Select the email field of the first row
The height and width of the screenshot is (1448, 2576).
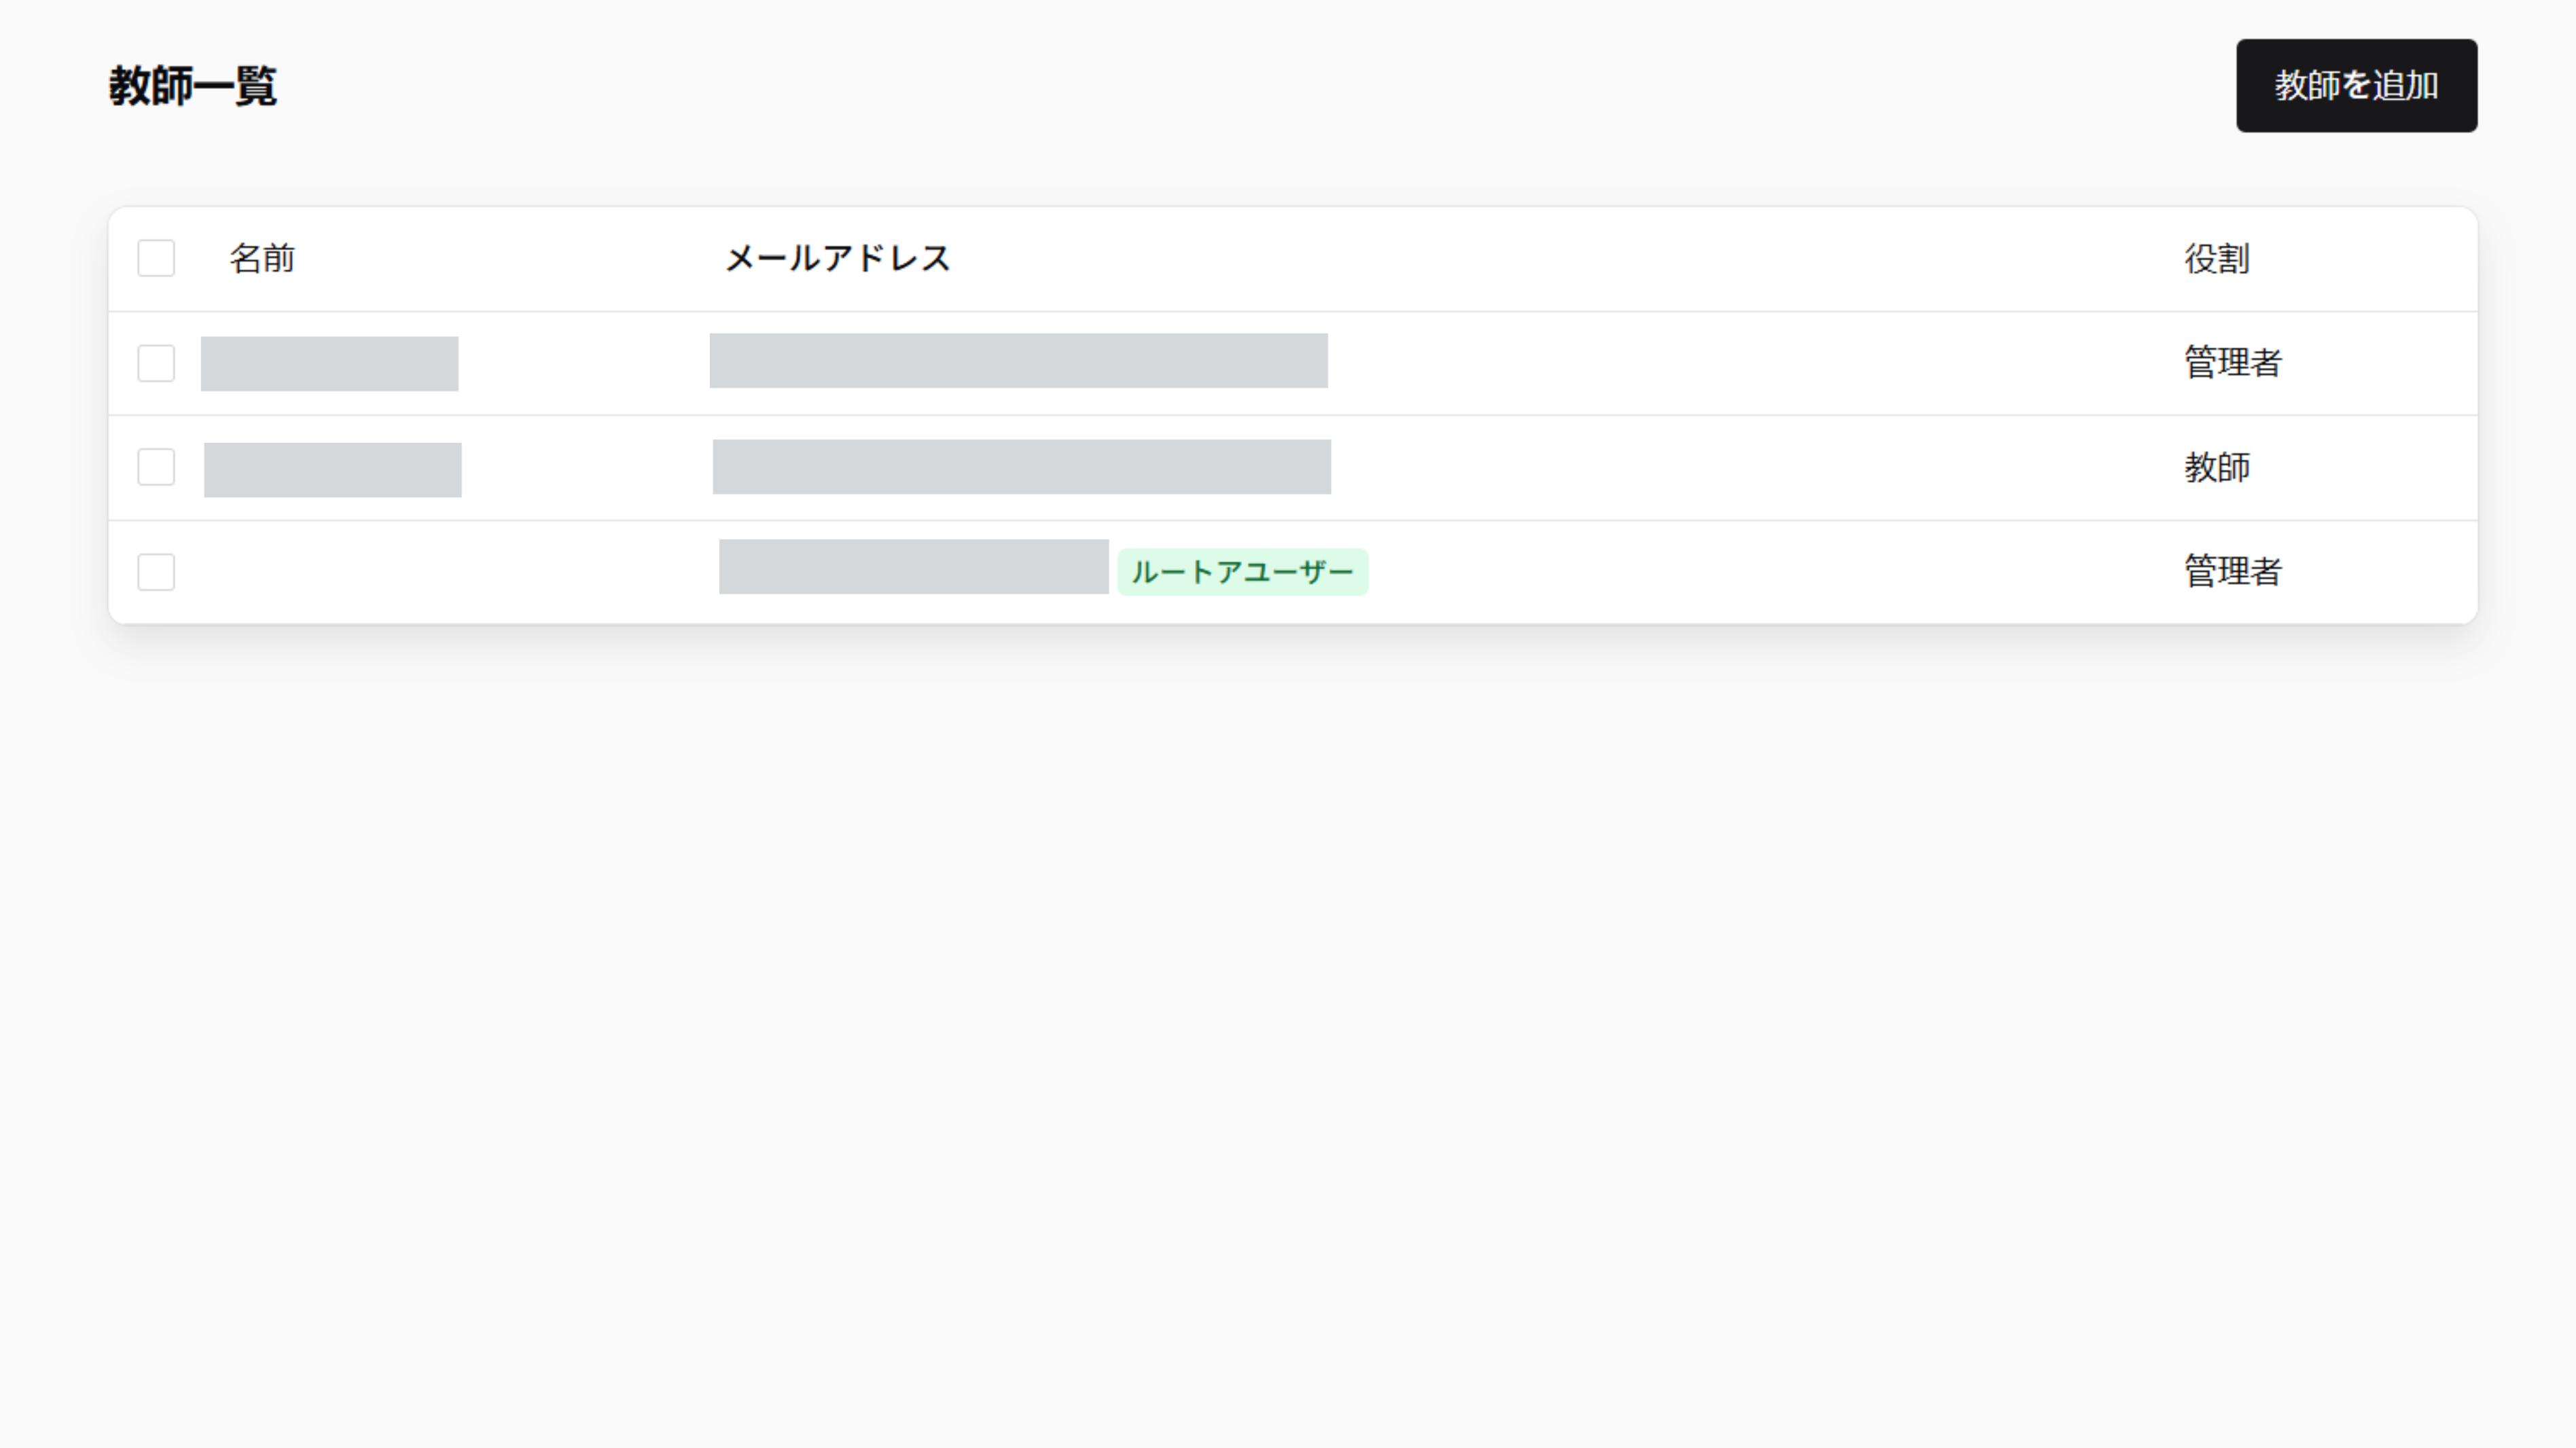pyautogui.click(x=1019, y=363)
